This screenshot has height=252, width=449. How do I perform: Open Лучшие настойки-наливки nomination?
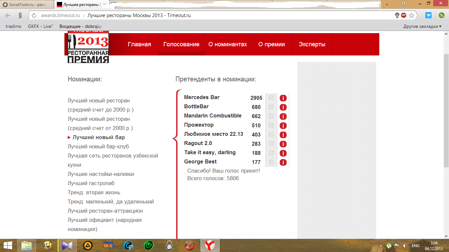point(101,174)
